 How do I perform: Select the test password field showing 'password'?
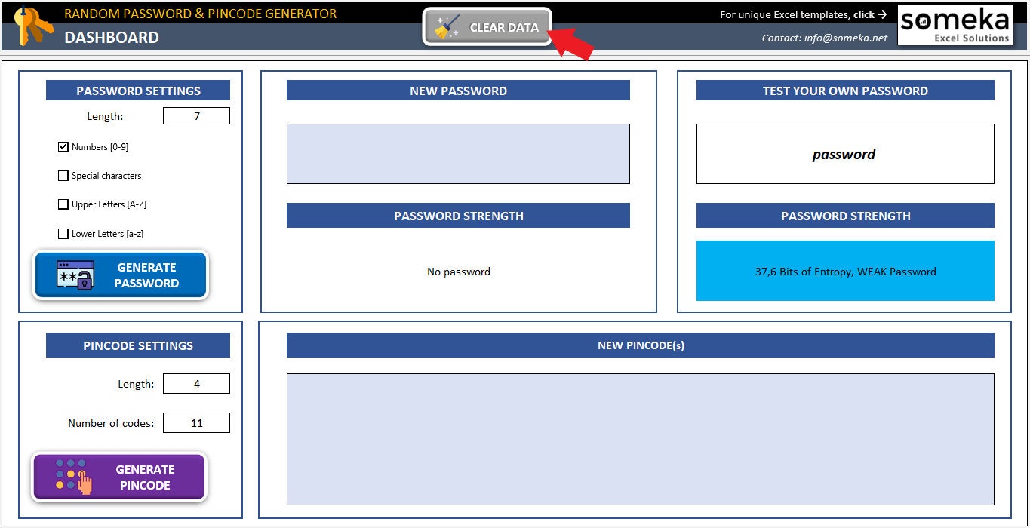[844, 153]
